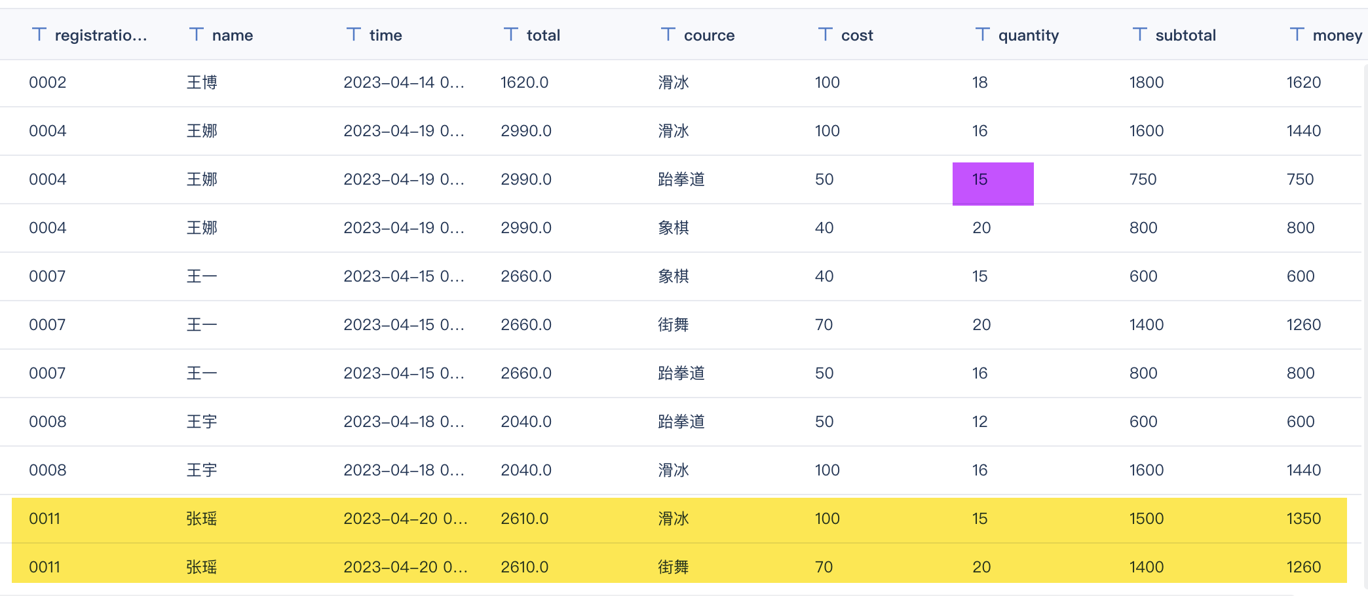The height and width of the screenshot is (596, 1368).
Task: Click the text-type icon beside quantity header
Action: coord(983,35)
